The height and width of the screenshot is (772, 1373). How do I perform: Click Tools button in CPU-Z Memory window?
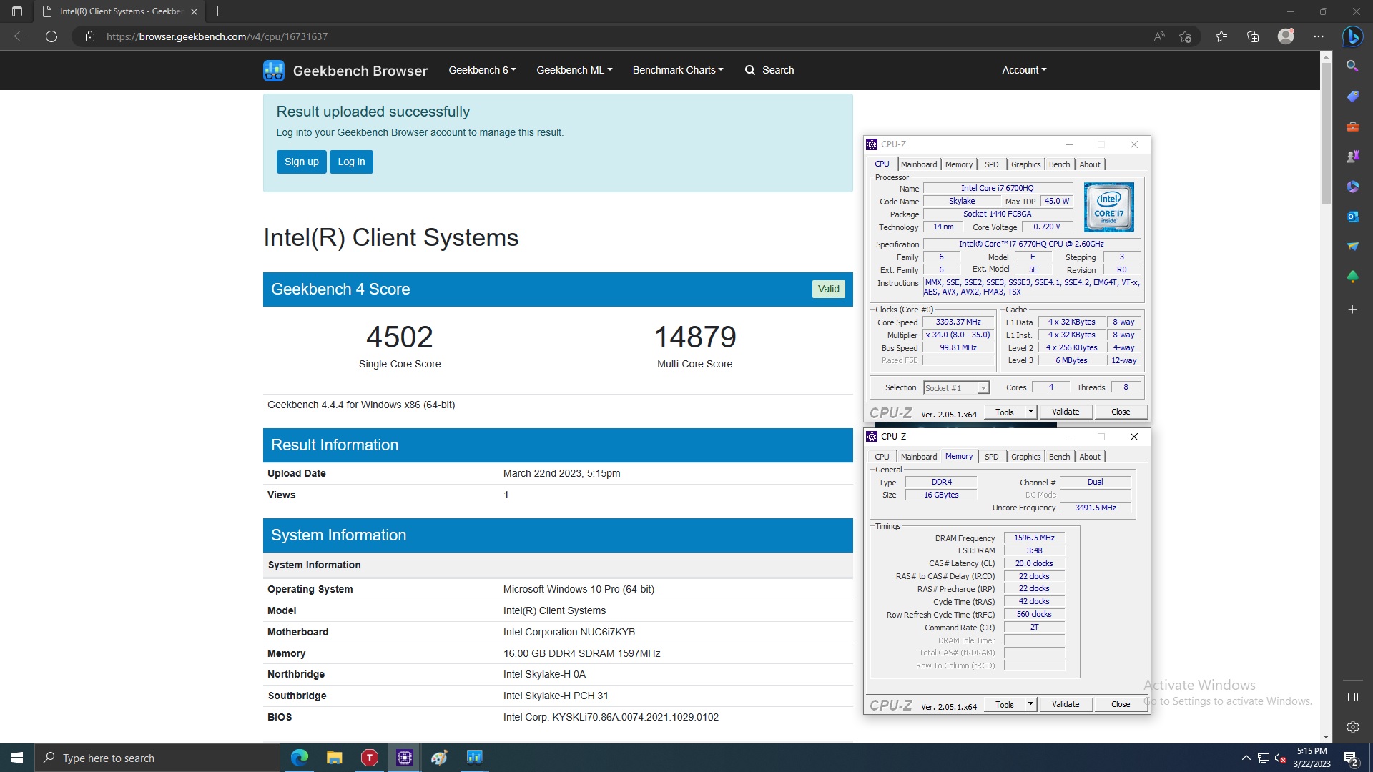1005,705
